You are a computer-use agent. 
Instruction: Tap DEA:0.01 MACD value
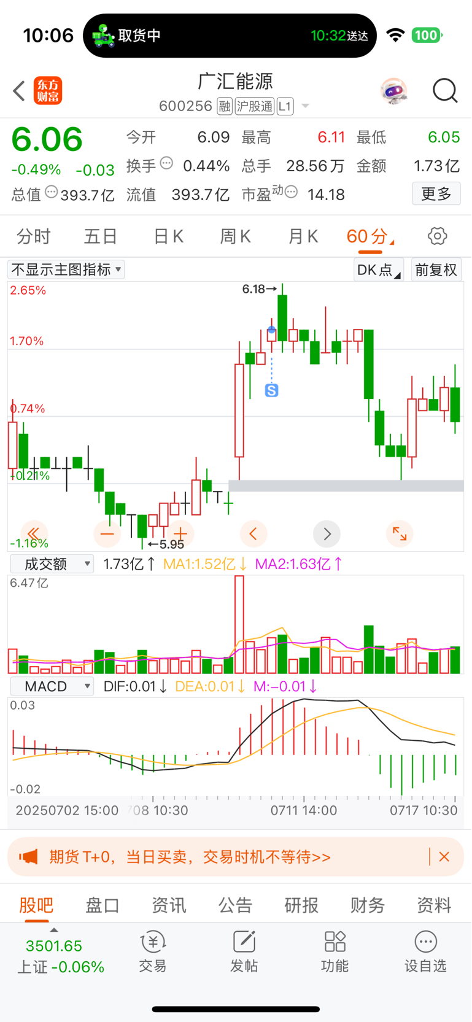(x=210, y=686)
